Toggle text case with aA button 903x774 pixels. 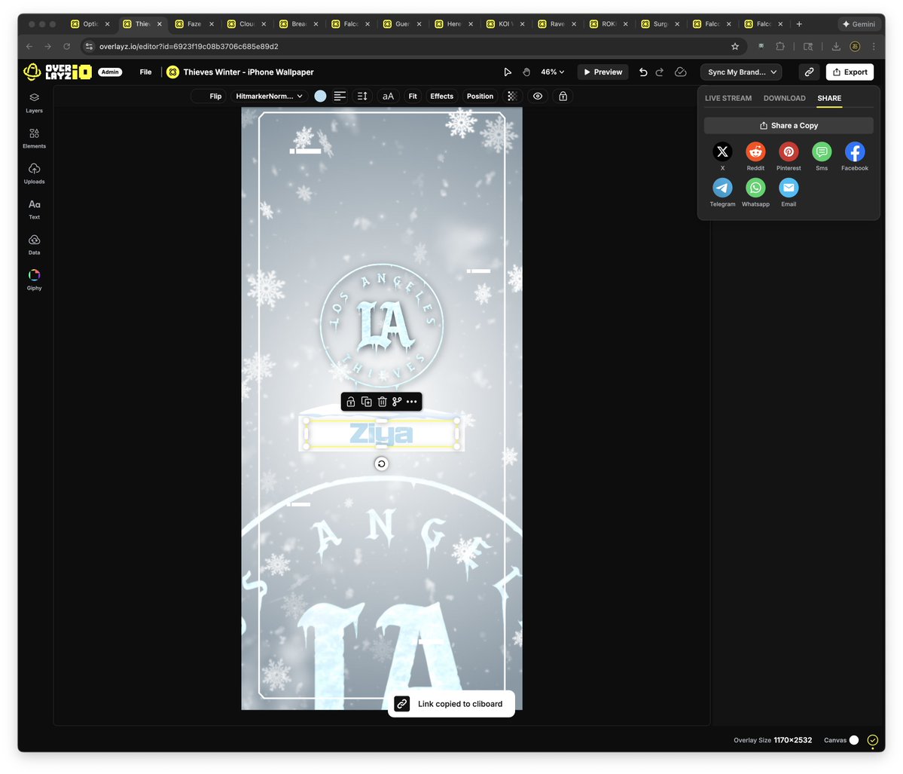(388, 96)
